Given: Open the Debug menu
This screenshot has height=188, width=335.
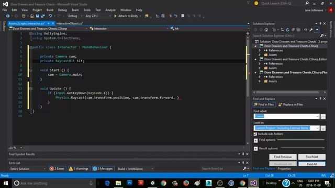Looking at the screenshot, I should tap(62, 10).
